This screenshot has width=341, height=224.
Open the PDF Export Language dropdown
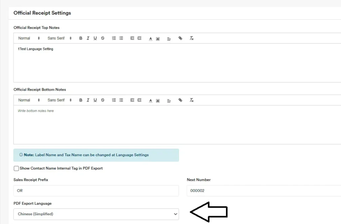click(96, 214)
